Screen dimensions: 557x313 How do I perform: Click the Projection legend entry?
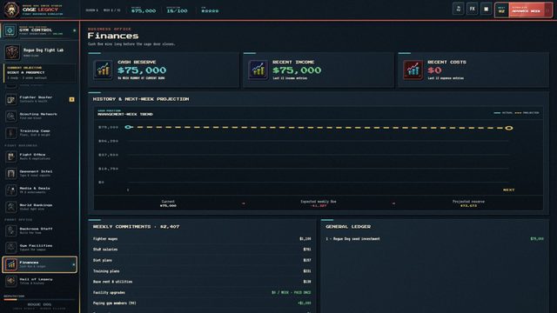tap(527, 113)
